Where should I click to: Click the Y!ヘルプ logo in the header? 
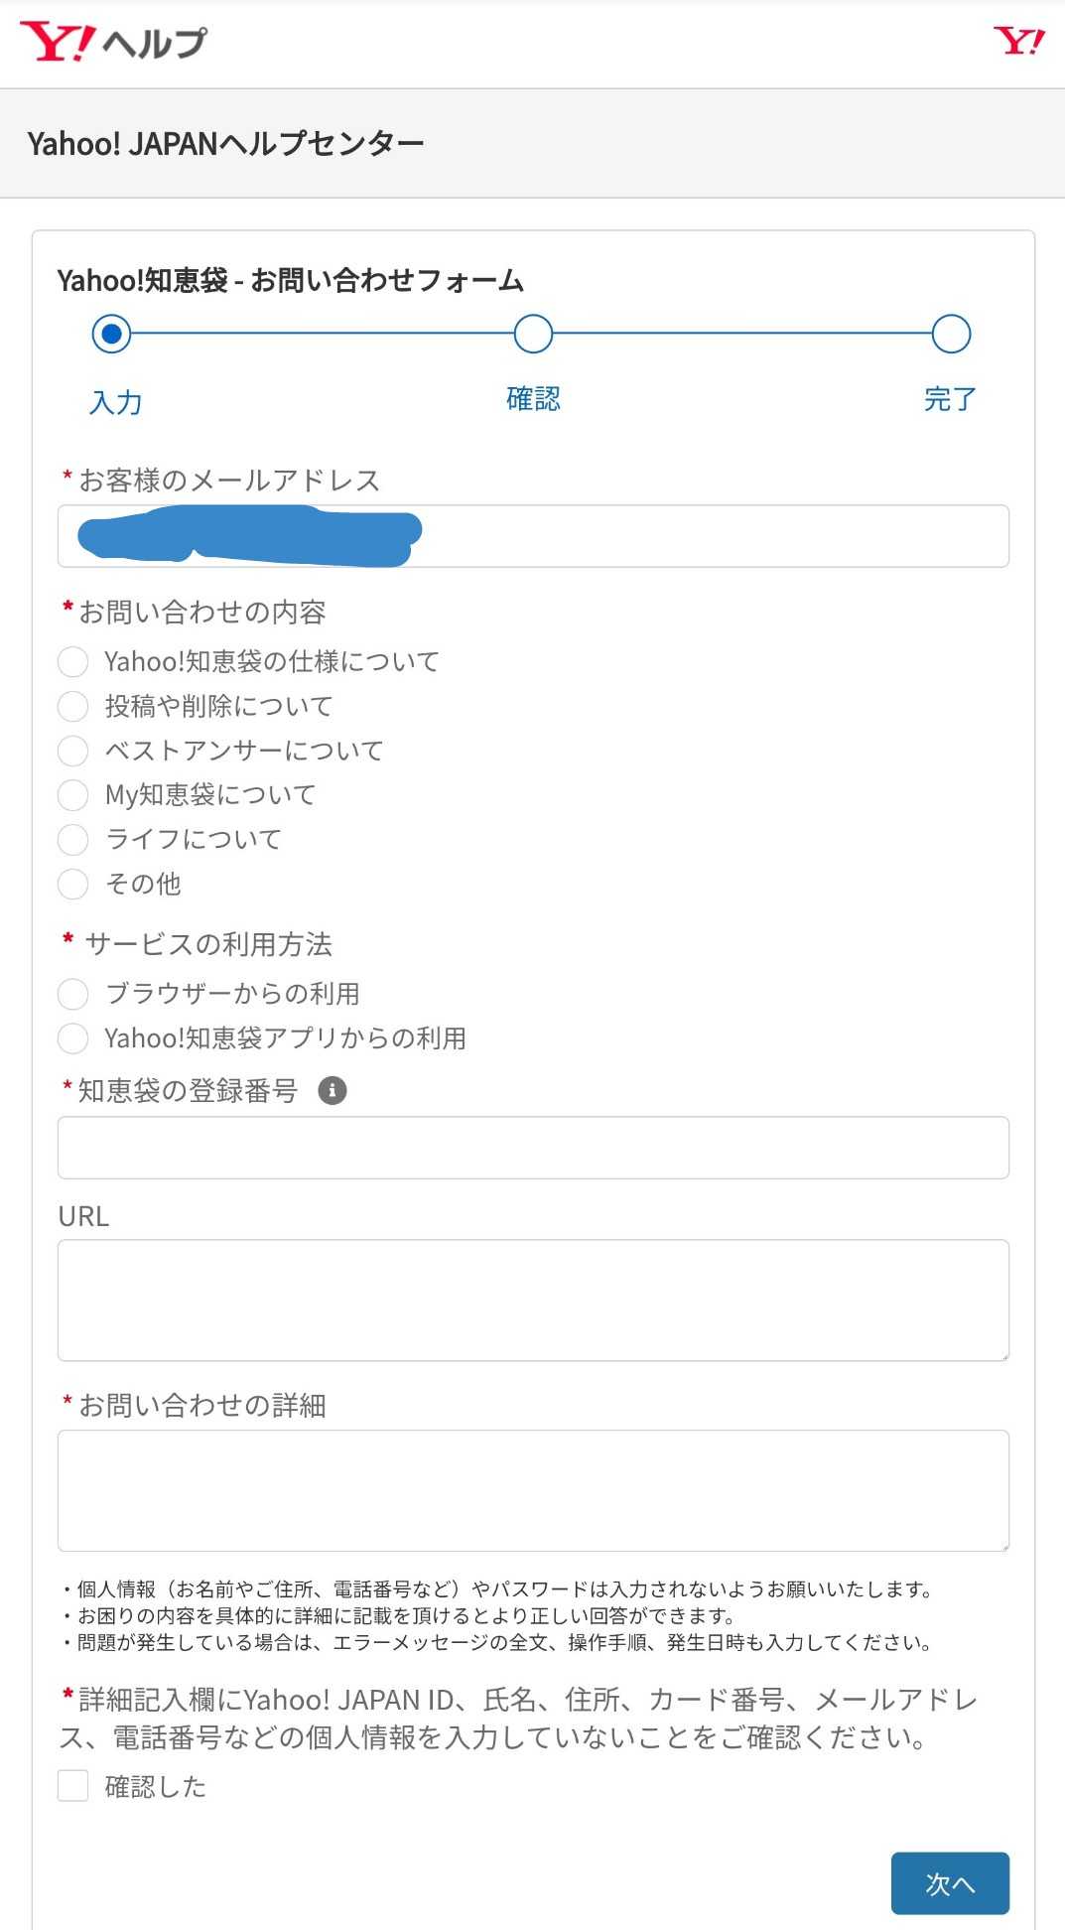tap(114, 43)
